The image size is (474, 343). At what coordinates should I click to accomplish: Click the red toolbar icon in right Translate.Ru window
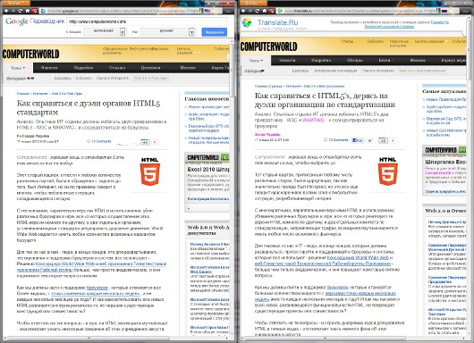[x=272, y=11]
